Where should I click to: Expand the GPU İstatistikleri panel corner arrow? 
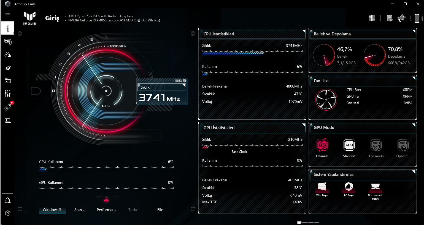click(x=304, y=125)
